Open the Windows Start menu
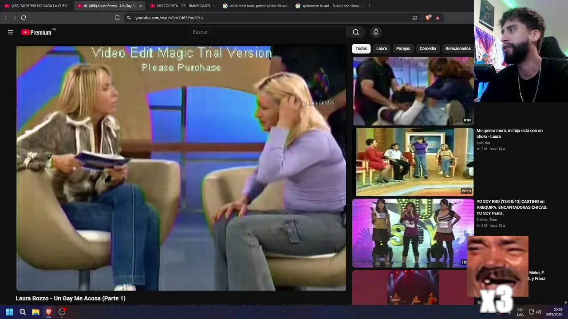 [x=9, y=312]
